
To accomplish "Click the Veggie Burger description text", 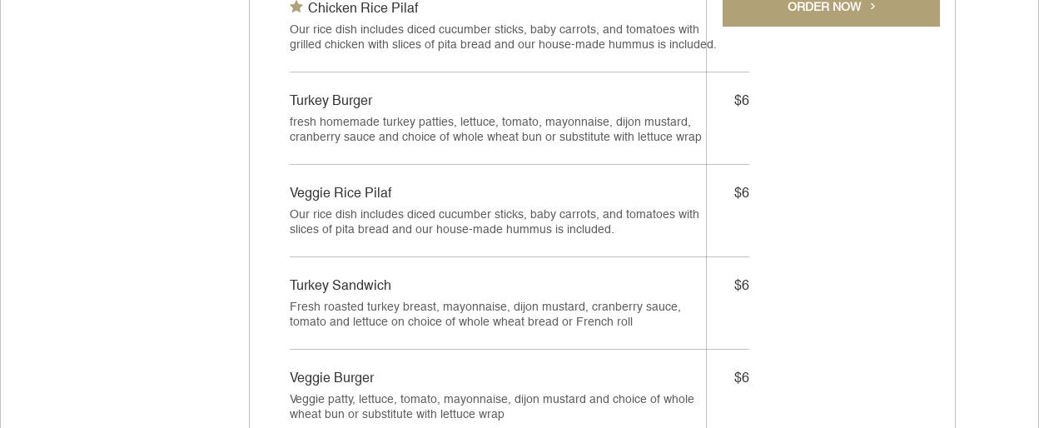I will coord(491,407).
